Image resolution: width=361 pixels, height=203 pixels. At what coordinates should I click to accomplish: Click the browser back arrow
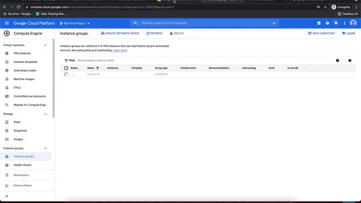pos(5,7)
